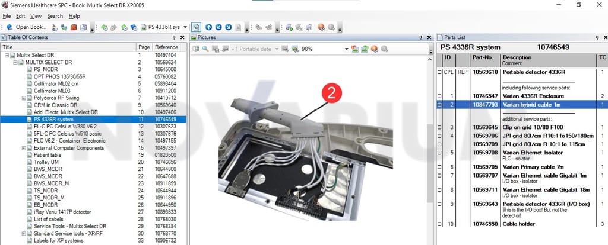Pin the Parts List panel
Viewport: 608px width, 245px height.
pyautogui.click(x=597, y=37)
